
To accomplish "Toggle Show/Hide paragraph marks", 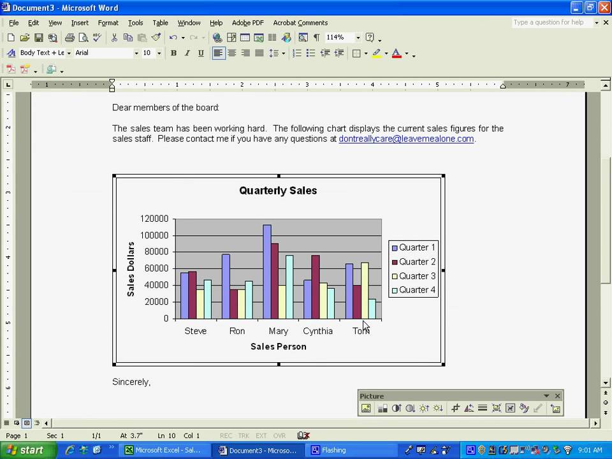I will click(317, 38).
